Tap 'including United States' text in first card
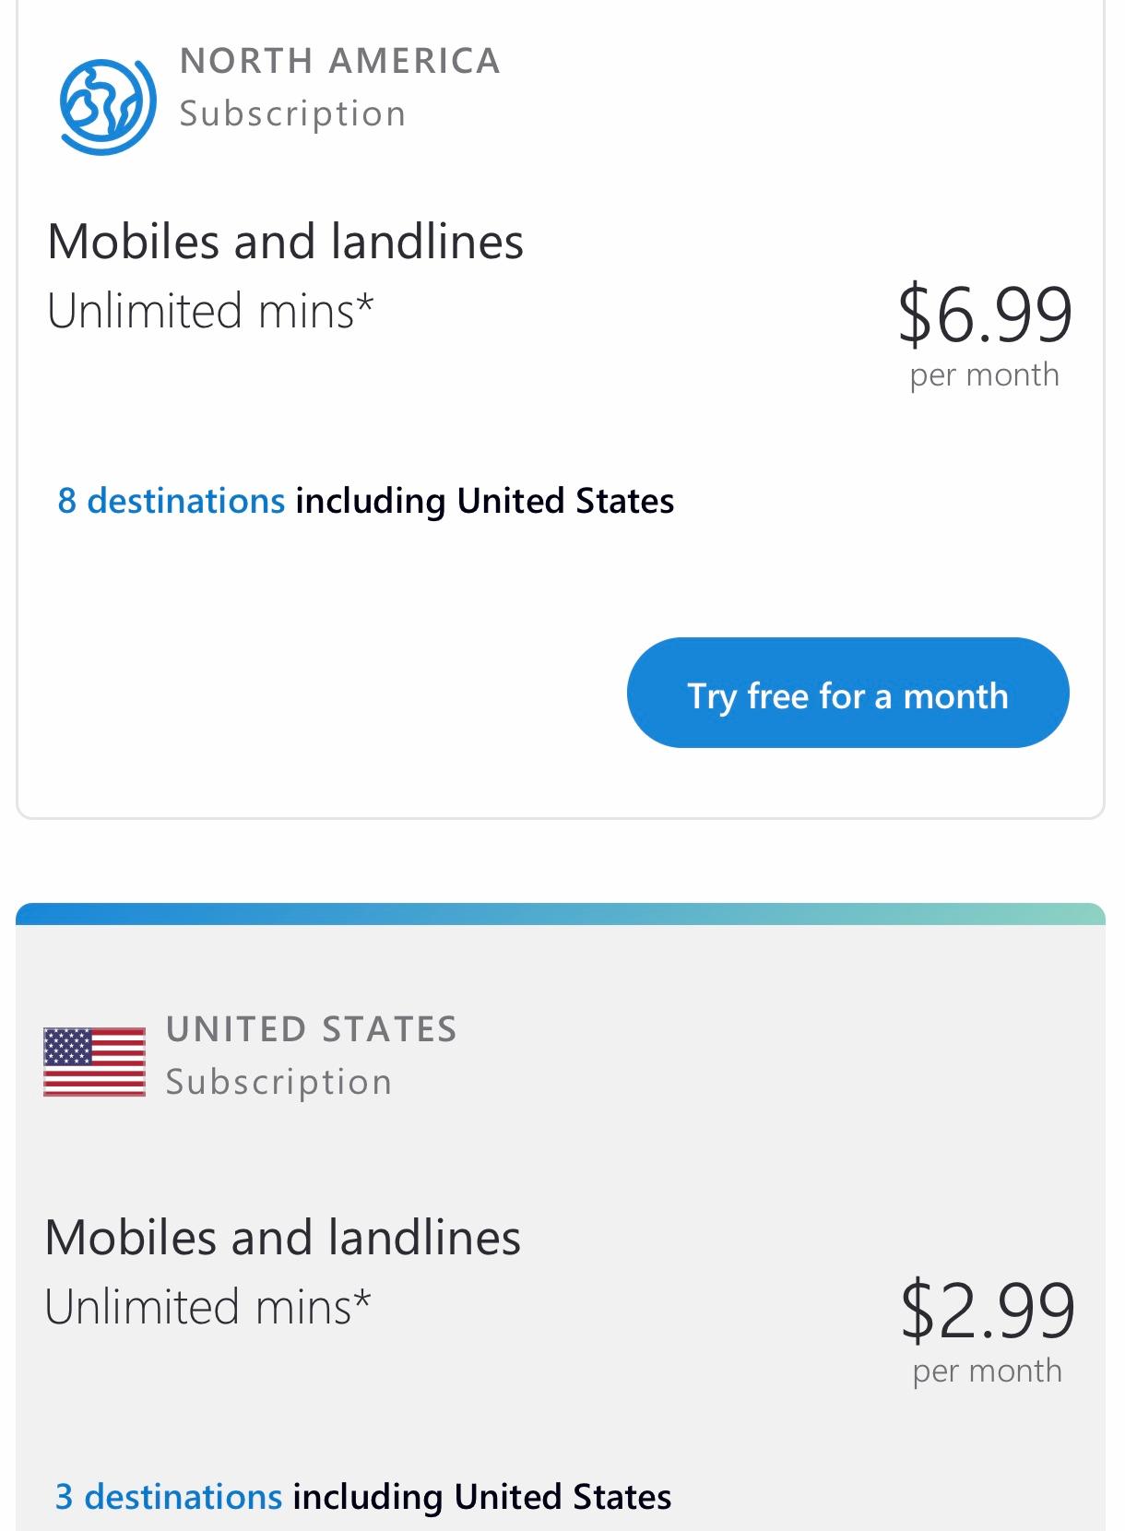 [x=485, y=501]
